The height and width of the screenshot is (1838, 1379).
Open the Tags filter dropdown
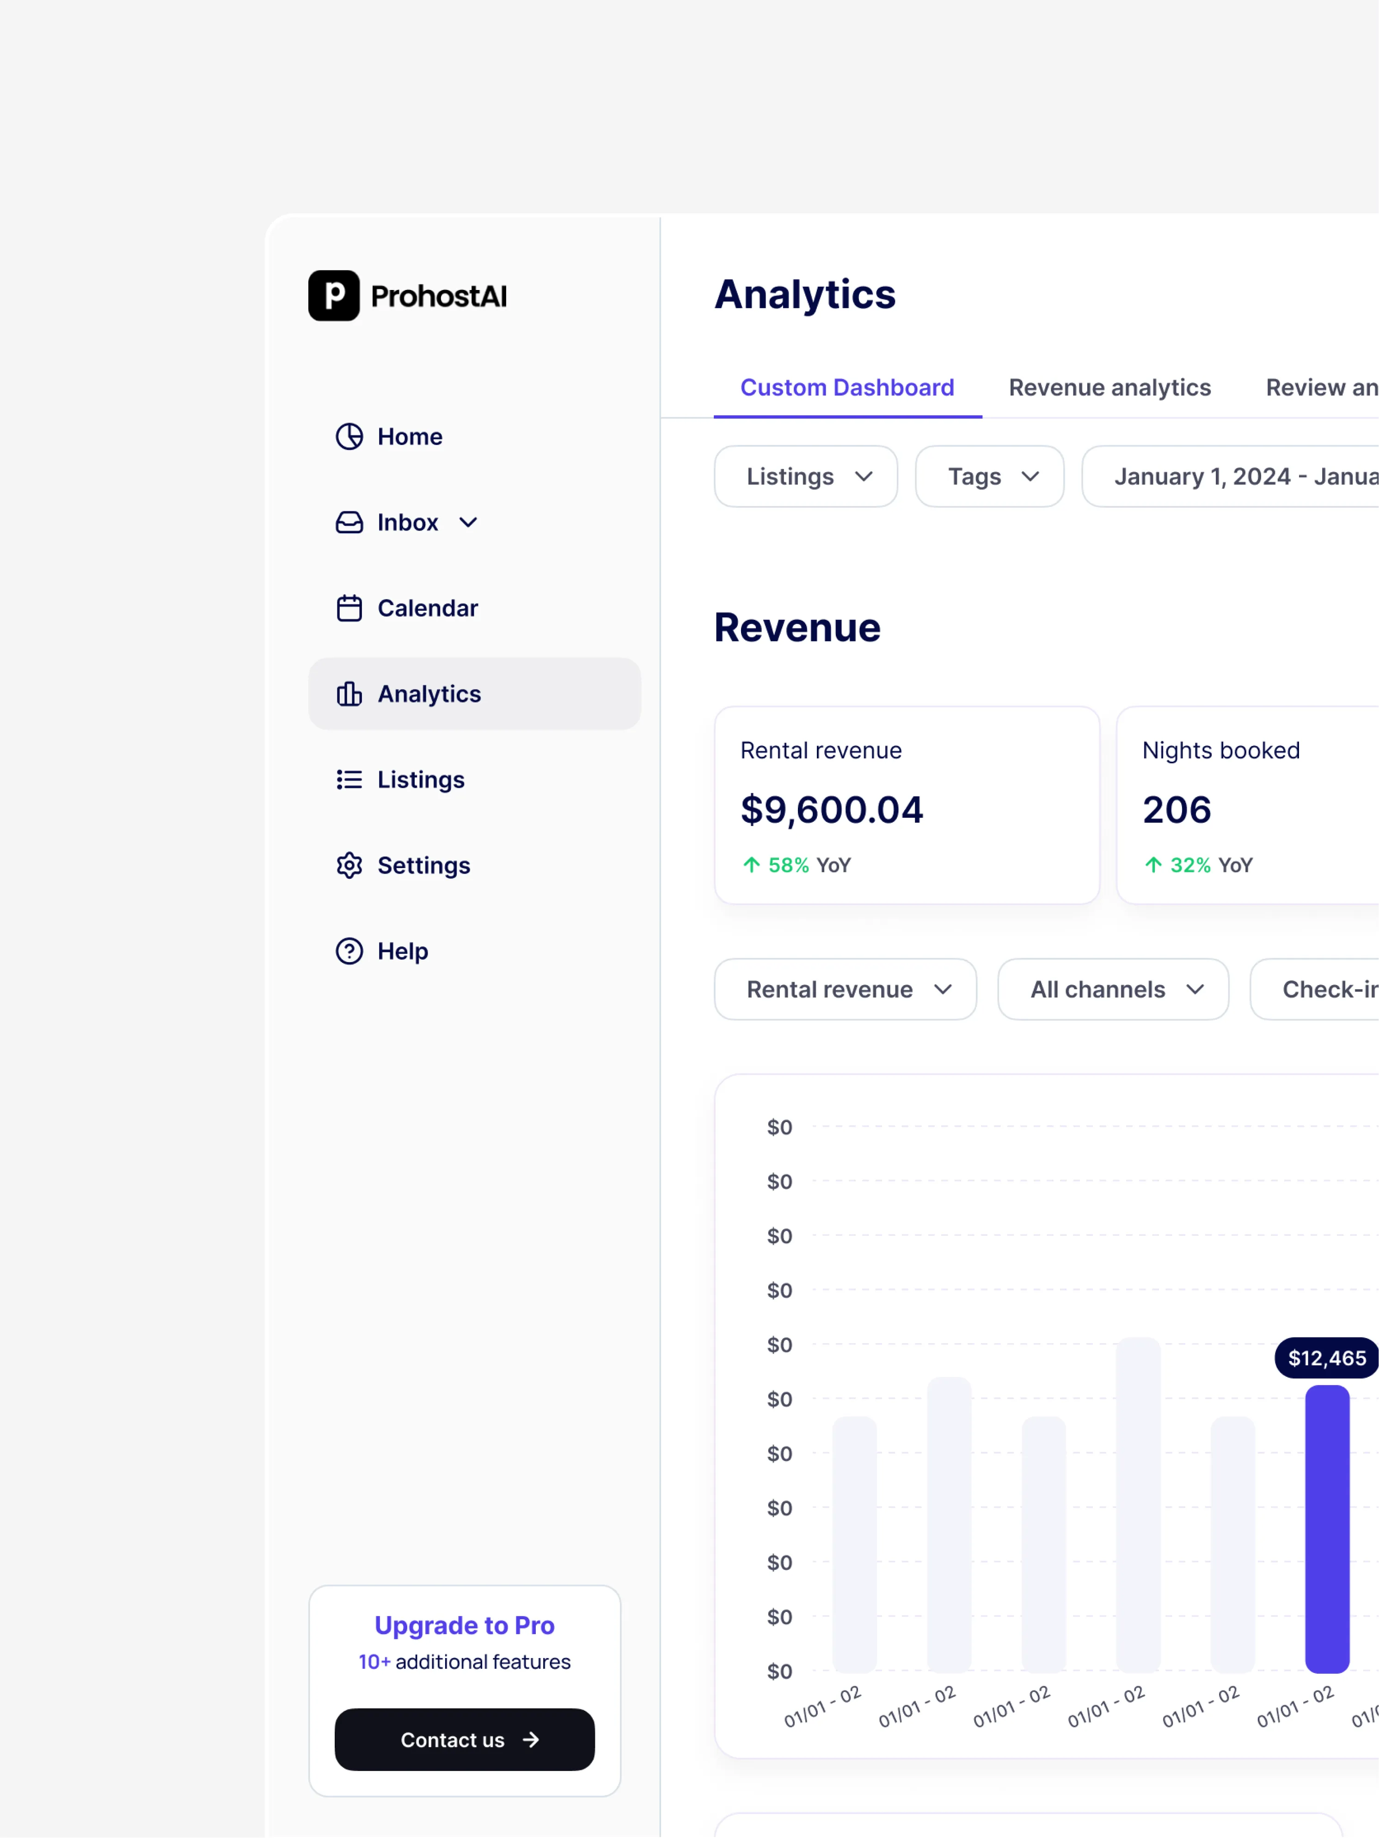(988, 477)
